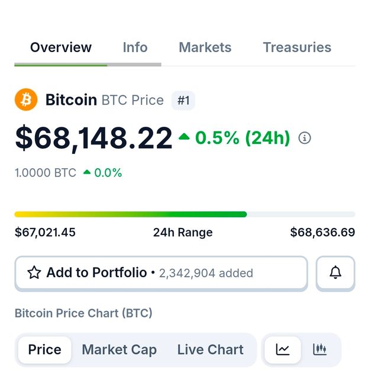Go to the Markets tab

(205, 47)
